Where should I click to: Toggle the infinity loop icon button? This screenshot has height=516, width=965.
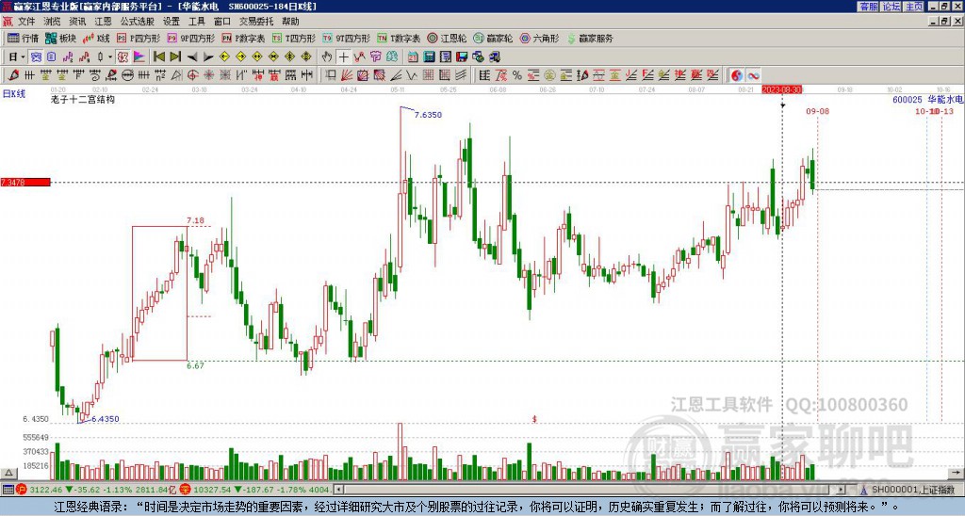tap(753, 75)
